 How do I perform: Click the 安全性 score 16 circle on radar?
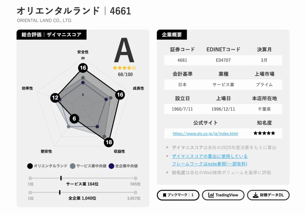coord(83,68)
